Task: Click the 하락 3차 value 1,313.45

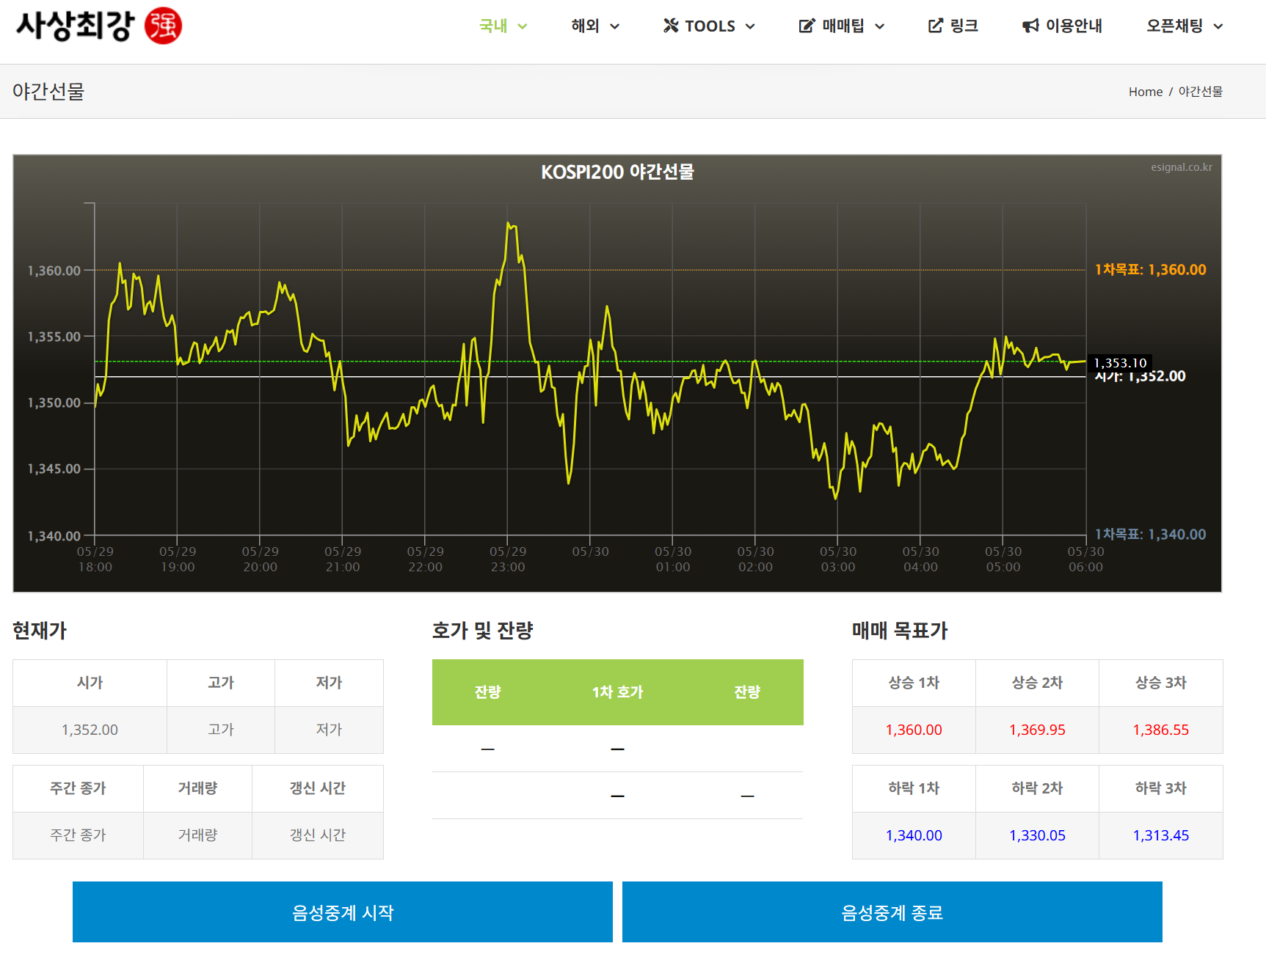Action: 1161,835
